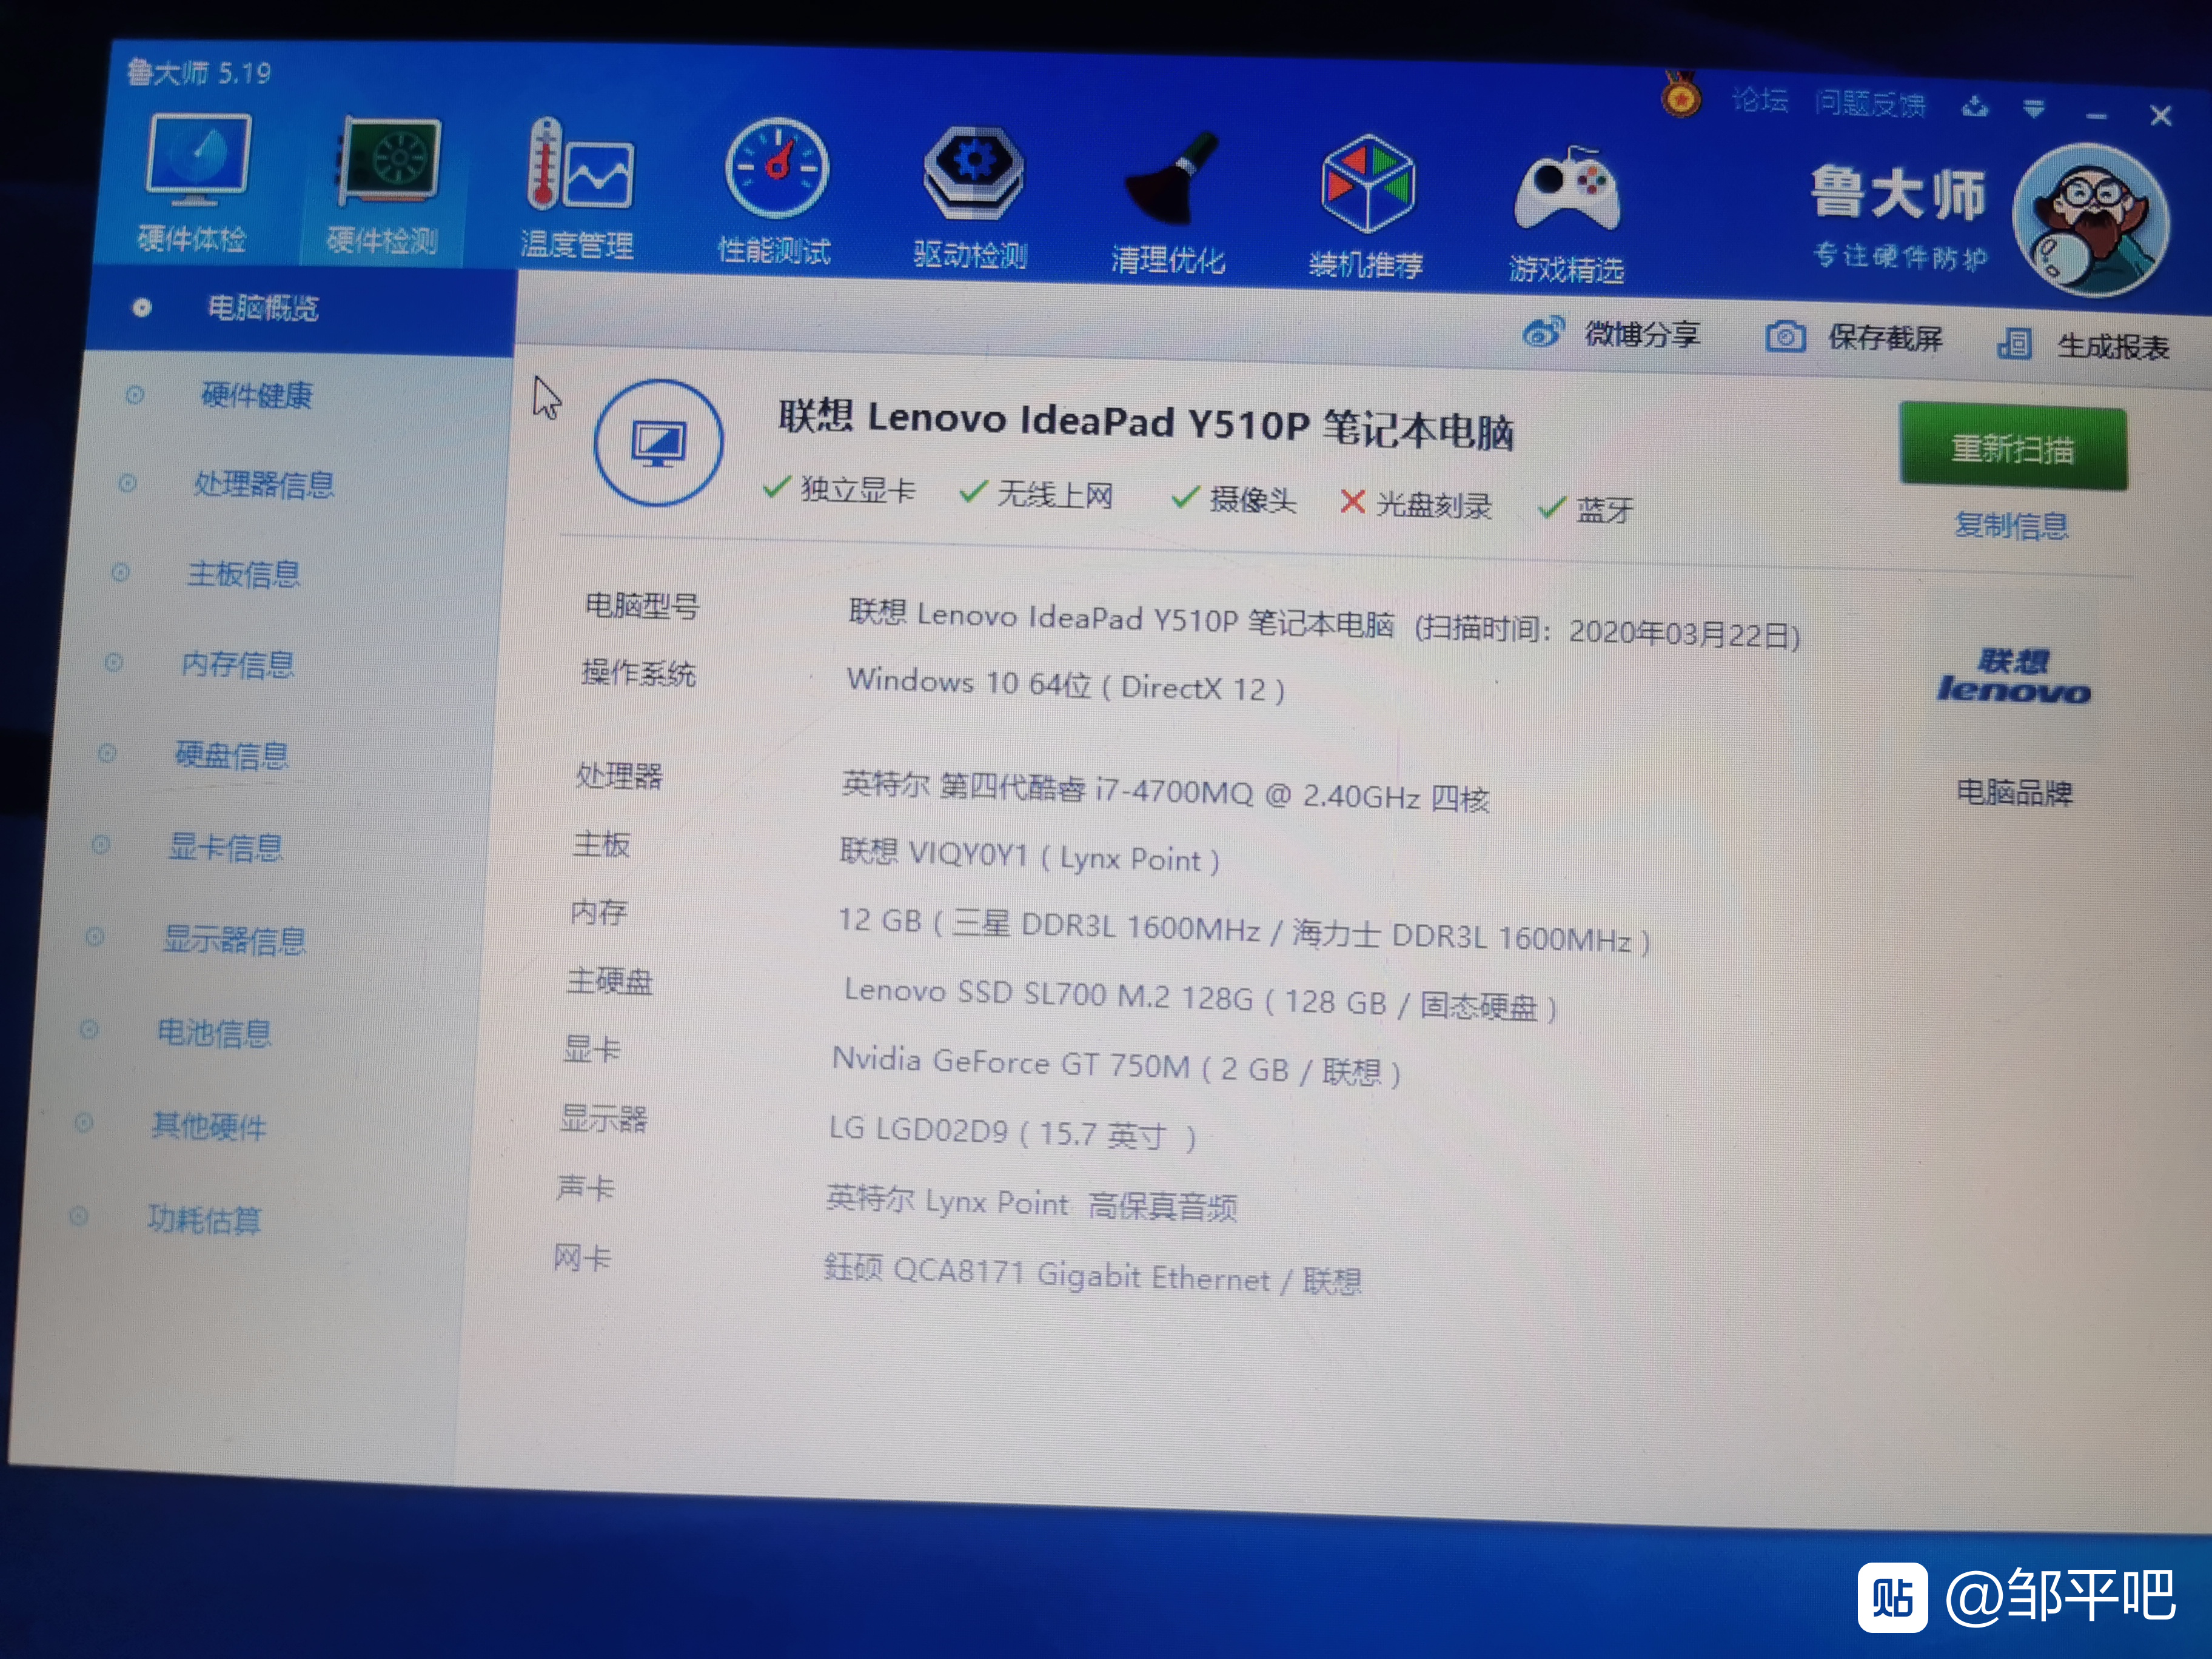Click the round computer monitor icon
2212x1659 pixels.
click(x=658, y=442)
